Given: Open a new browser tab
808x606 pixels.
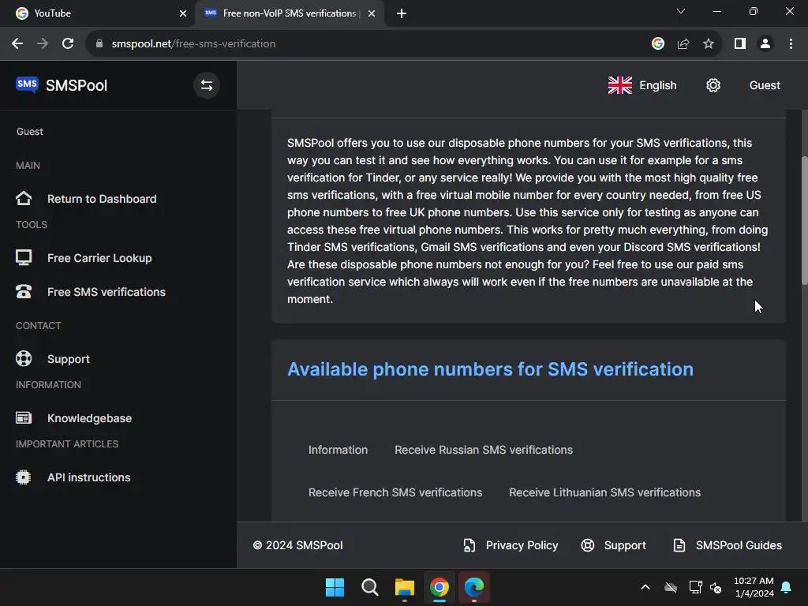Looking at the screenshot, I should (x=402, y=13).
